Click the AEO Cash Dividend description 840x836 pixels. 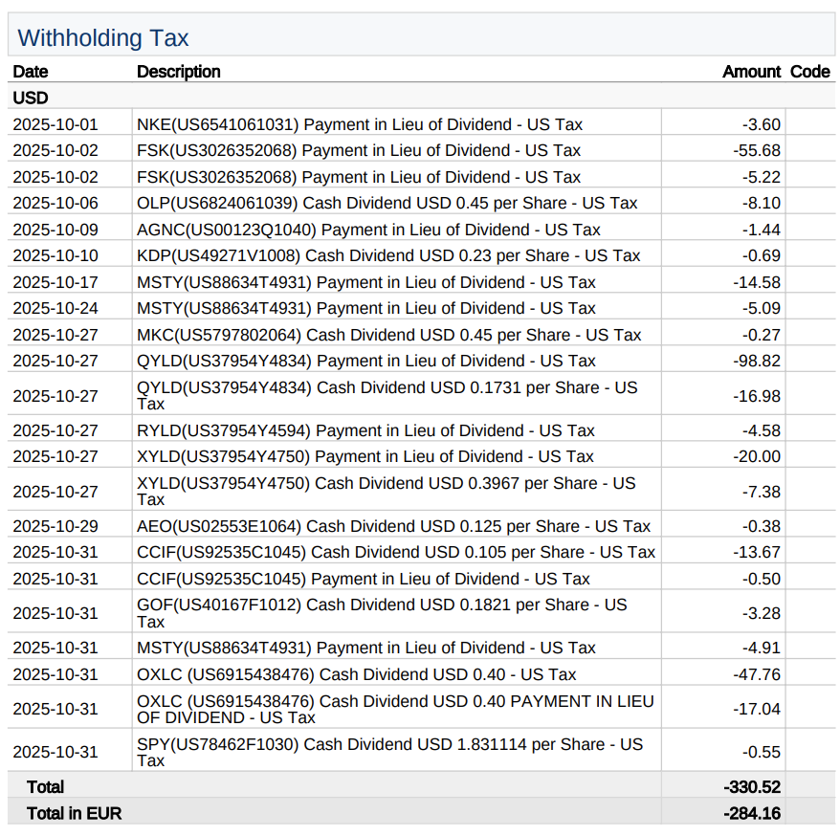[393, 526]
